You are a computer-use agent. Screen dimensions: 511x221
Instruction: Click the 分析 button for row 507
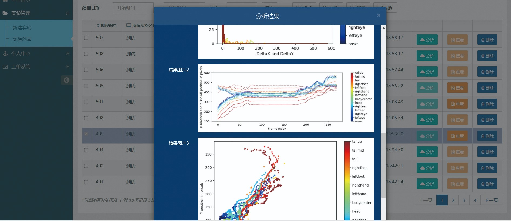[427, 40]
